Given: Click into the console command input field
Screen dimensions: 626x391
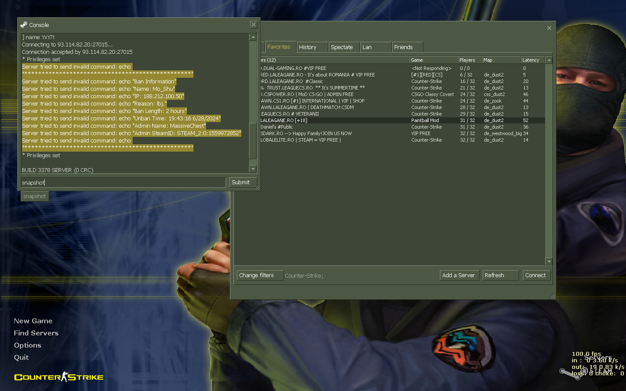Looking at the screenshot, I should point(123,182).
